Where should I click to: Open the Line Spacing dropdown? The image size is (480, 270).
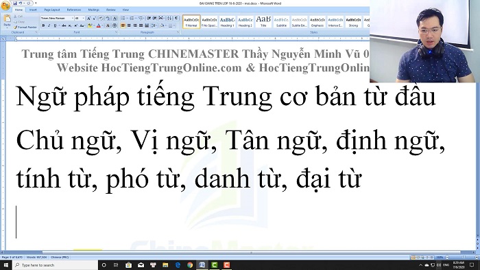pyautogui.click(x=154, y=26)
